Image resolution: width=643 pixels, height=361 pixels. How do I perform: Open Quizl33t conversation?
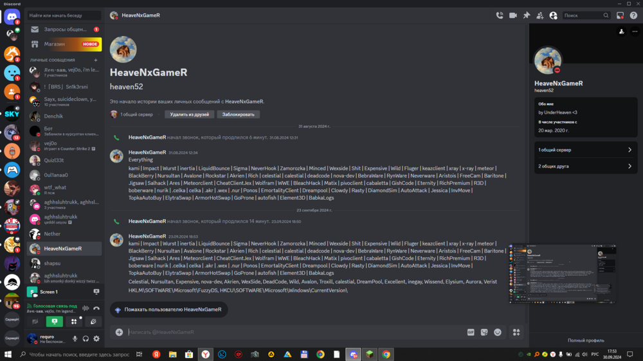tap(64, 160)
